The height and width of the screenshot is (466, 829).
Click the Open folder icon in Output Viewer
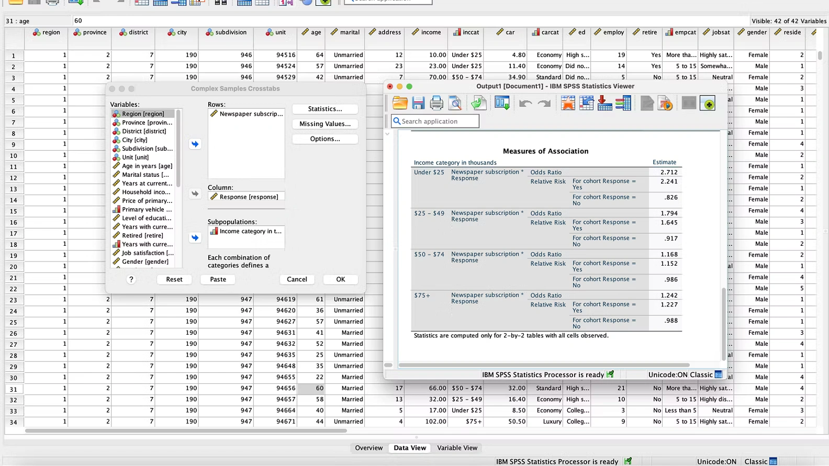pos(400,104)
